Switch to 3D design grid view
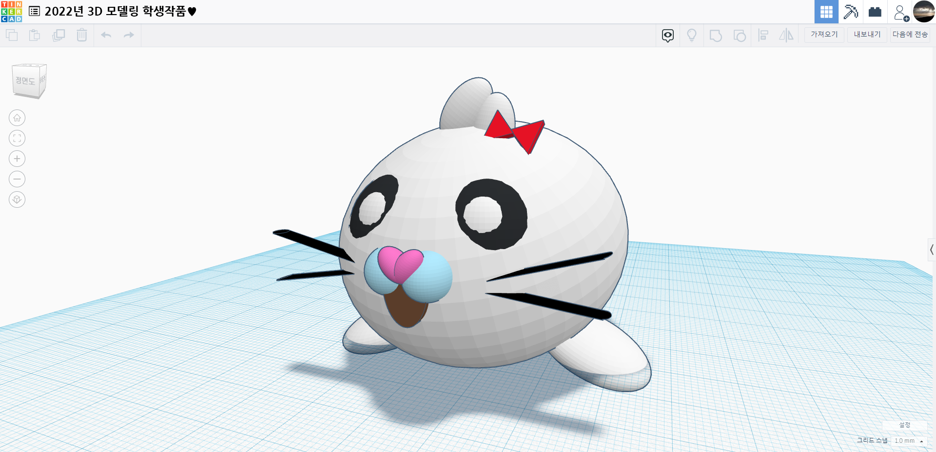The height and width of the screenshot is (452, 936). 826,12
